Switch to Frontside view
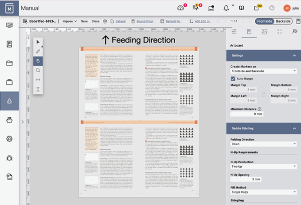Viewport: 301px width, 205px height. pyautogui.click(x=265, y=21)
